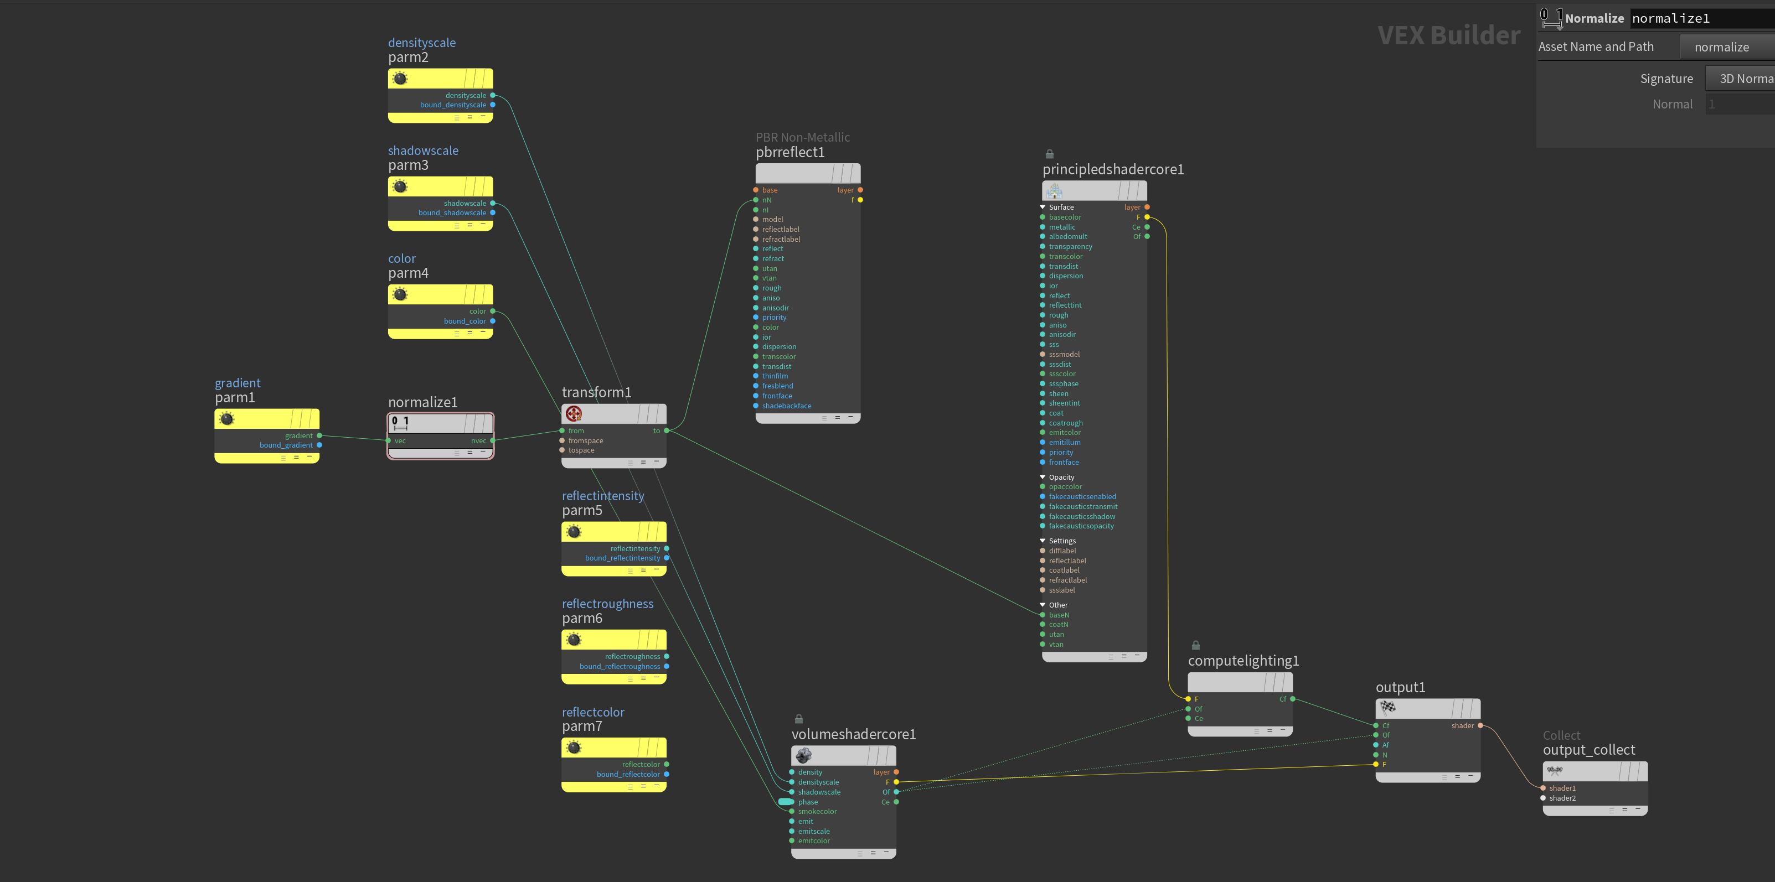Click the basecolor input connector on principledshadercore1
Screen dimensions: 1775x882
(x=1043, y=217)
